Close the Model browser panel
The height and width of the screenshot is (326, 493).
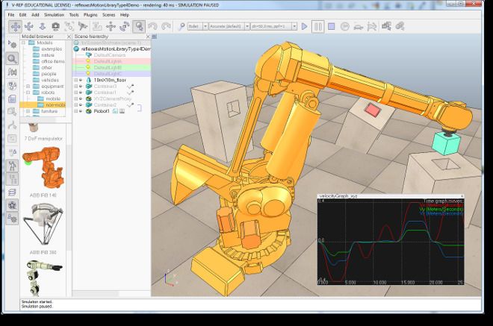point(67,37)
